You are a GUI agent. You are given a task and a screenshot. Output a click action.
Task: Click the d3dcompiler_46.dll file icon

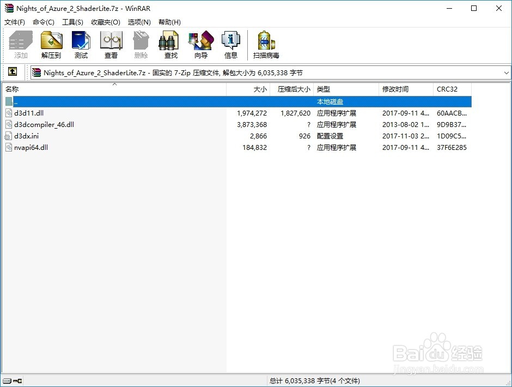9,124
